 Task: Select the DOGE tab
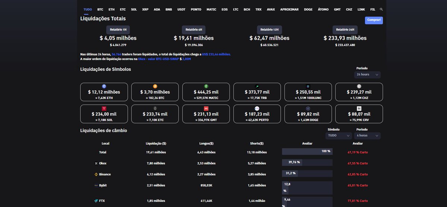click(308, 9)
